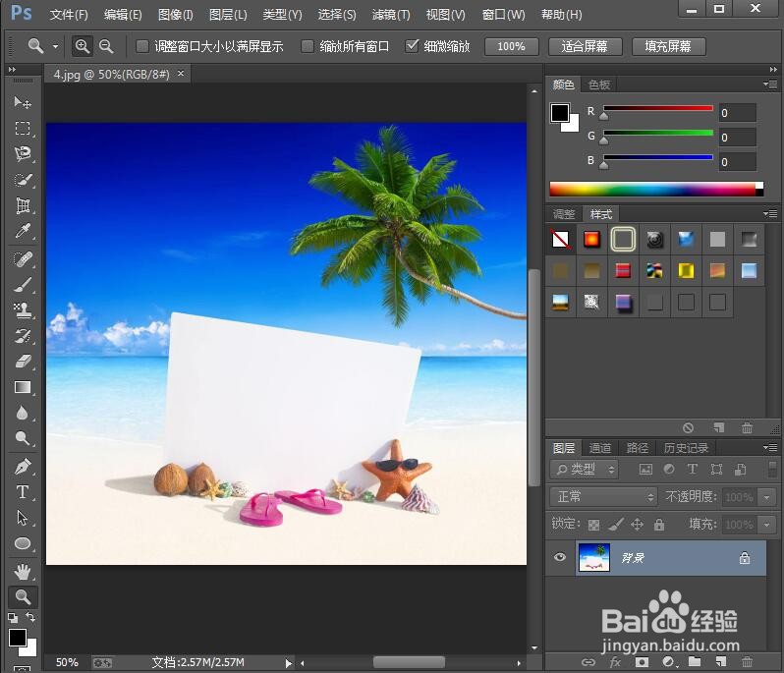Click the red R channel slider
The height and width of the screenshot is (673, 784).
click(x=658, y=108)
